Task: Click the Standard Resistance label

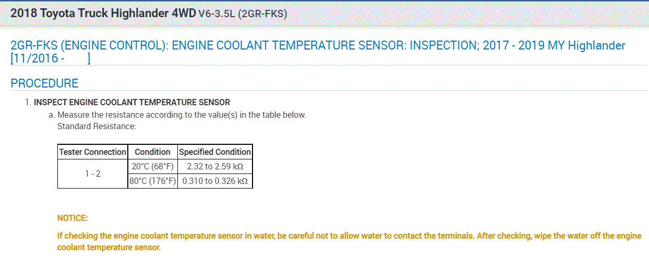Action: 97,126
